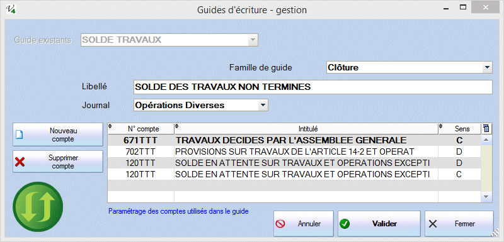Sort by Intitulé column header
The image size is (504, 242).
tap(306, 129)
